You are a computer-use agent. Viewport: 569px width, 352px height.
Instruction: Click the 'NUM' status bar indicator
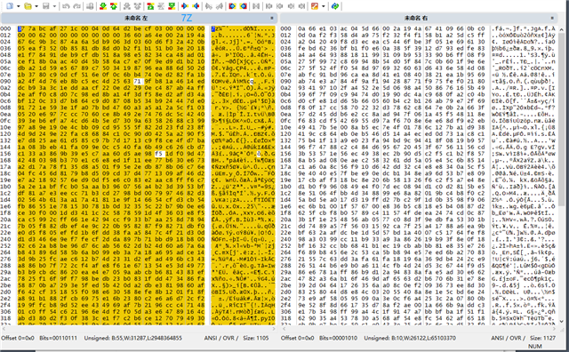coord(535,347)
